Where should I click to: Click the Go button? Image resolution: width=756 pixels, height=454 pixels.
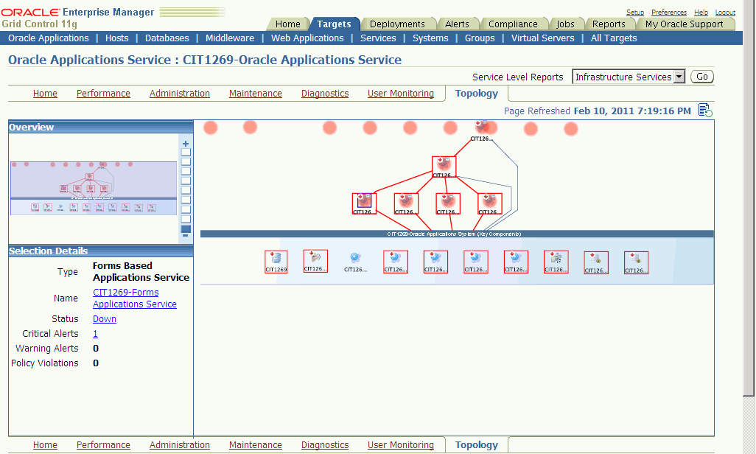[x=701, y=77]
